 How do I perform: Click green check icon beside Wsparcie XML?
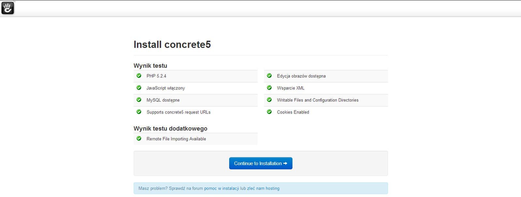coord(269,88)
